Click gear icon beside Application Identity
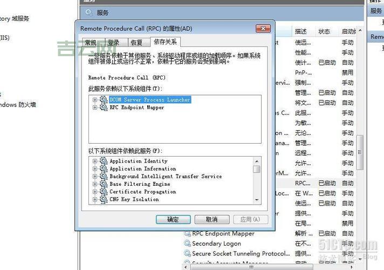Image resolution: width=384 pixels, height=270 pixels. pyautogui.click(x=104, y=161)
